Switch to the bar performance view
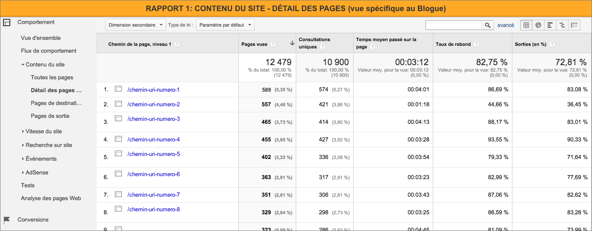 point(550,25)
